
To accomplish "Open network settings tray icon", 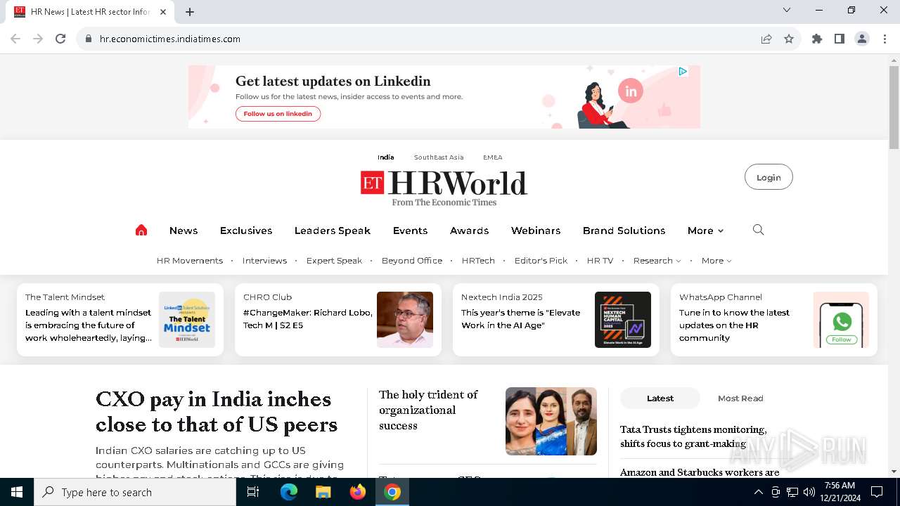I will point(792,492).
